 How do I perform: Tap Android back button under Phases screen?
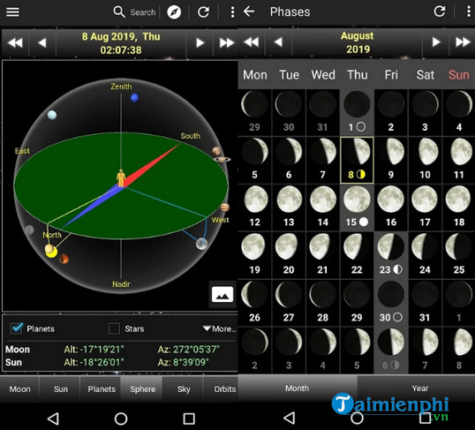[290, 418]
